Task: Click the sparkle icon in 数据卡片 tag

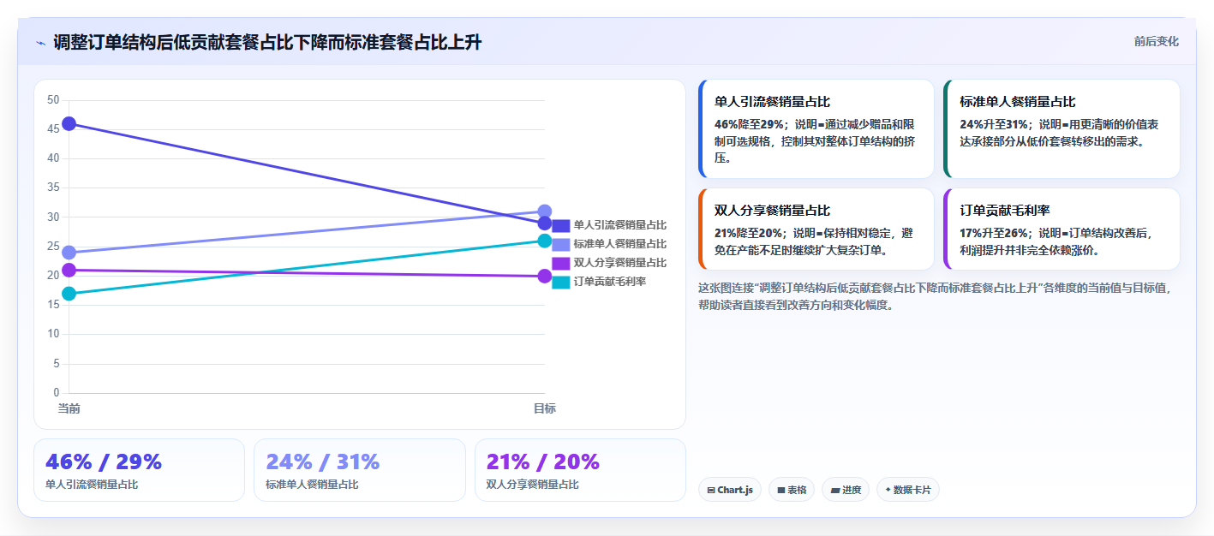Action: (x=888, y=491)
